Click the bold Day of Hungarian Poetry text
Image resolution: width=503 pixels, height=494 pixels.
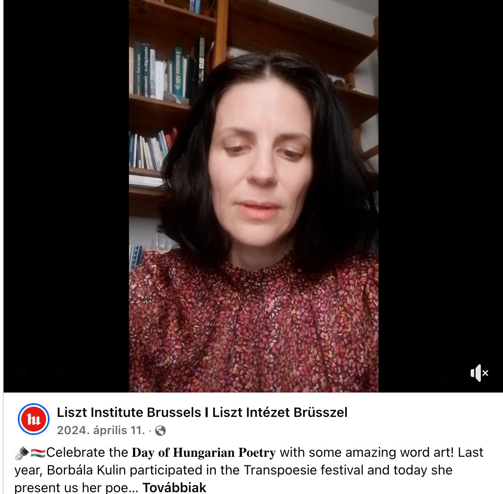click(x=204, y=452)
